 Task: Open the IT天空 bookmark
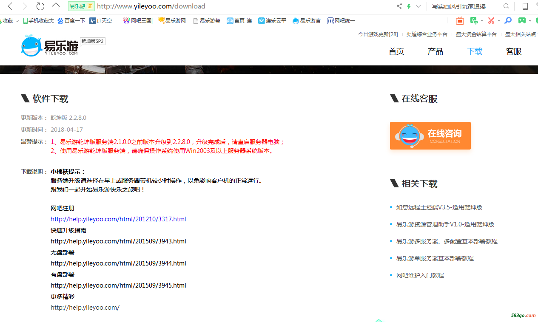coord(102,20)
